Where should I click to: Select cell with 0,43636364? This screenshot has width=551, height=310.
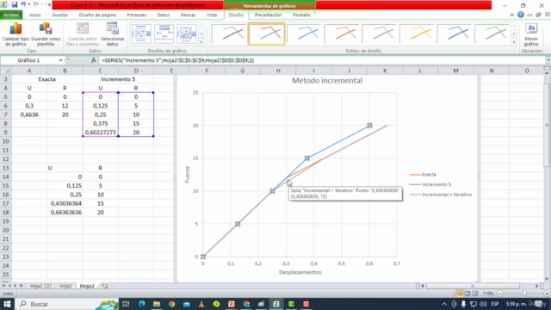tap(65, 203)
